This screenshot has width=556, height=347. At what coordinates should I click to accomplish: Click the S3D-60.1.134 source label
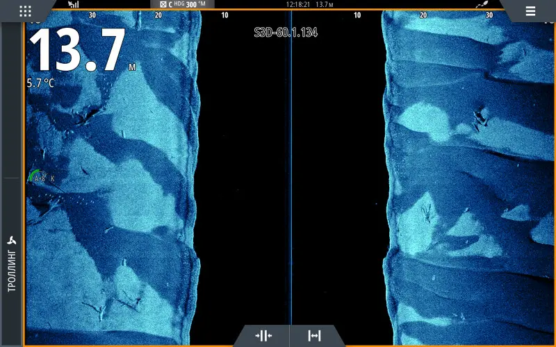coord(286,33)
